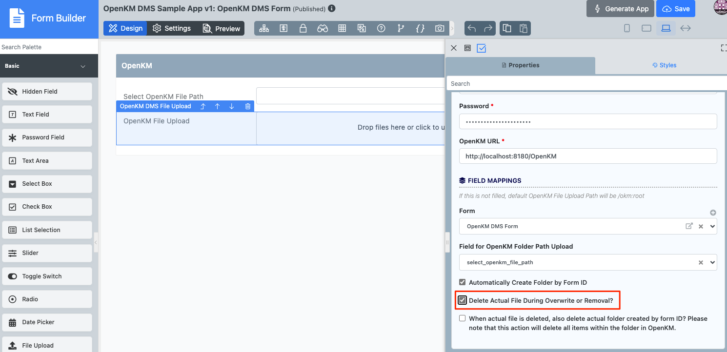
Task: Open the table grid icon in toolbar
Action: (342, 28)
